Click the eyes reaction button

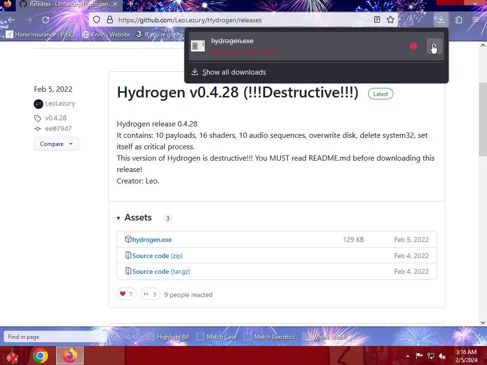[150, 294]
